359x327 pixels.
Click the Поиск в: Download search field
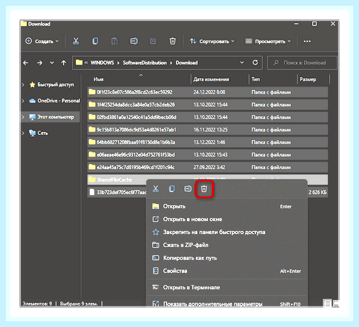[x=302, y=63]
